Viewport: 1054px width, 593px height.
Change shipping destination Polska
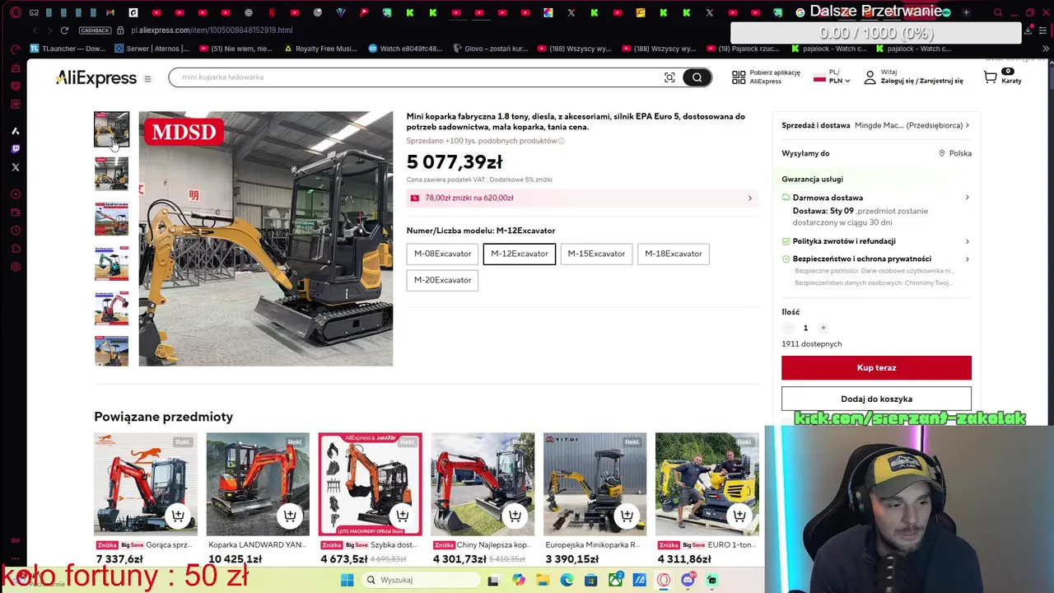955,153
